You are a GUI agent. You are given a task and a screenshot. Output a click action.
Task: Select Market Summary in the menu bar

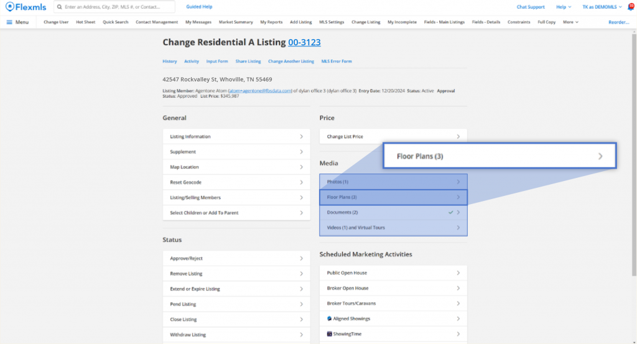click(235, 22)
